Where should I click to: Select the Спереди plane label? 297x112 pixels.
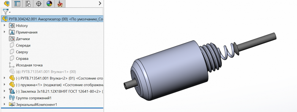click(x=23, y=46)
